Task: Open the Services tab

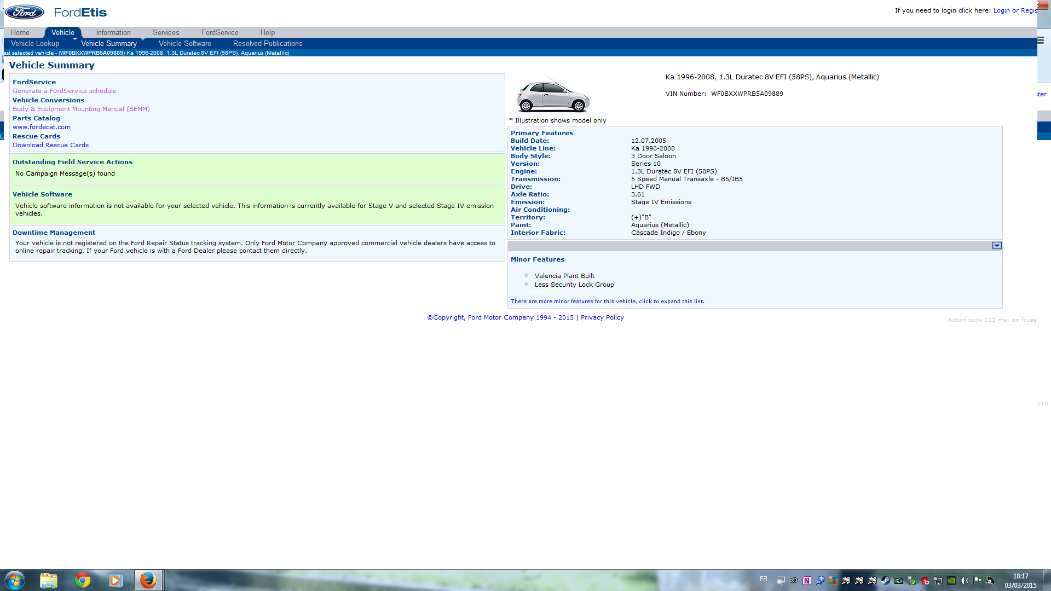Action: pos(166,32)
